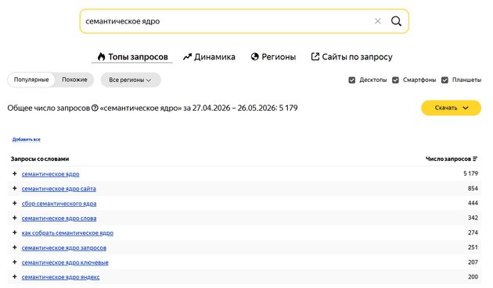Click the count value 251
Viewport: 493px width, 288px height.
click(x=473, y=247)
